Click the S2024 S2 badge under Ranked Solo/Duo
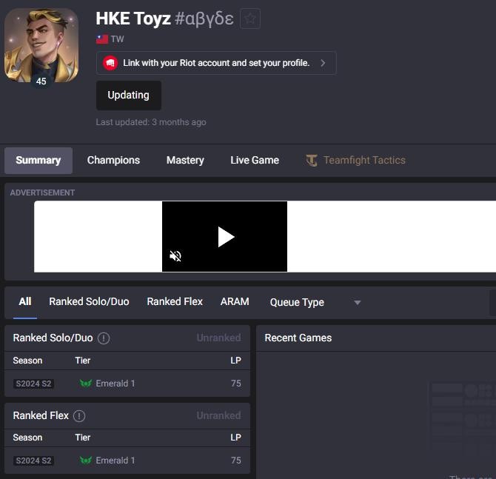 pyautogui.click(x=33, y=383)
